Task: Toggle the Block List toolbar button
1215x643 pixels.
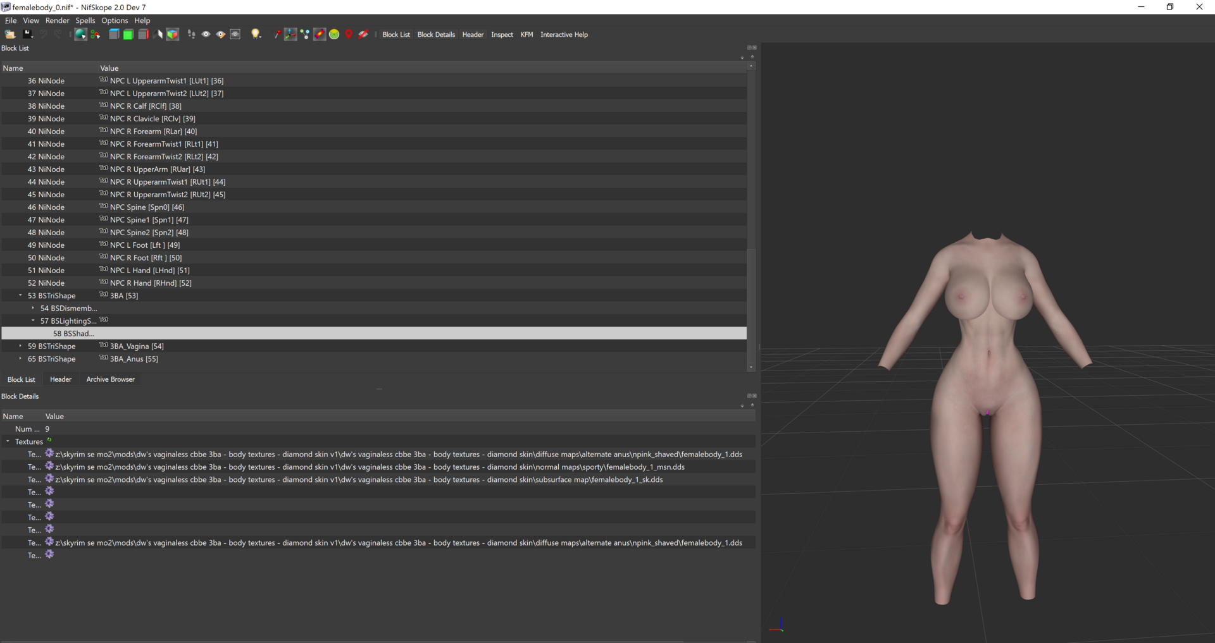Action: (396, 35)
